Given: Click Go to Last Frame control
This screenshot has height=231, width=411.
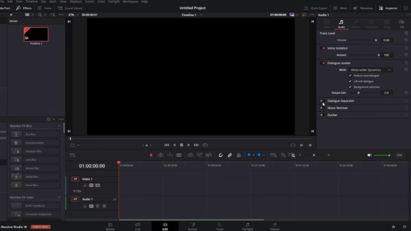Looking at the screenshot, I should click(x=197, y=145).
